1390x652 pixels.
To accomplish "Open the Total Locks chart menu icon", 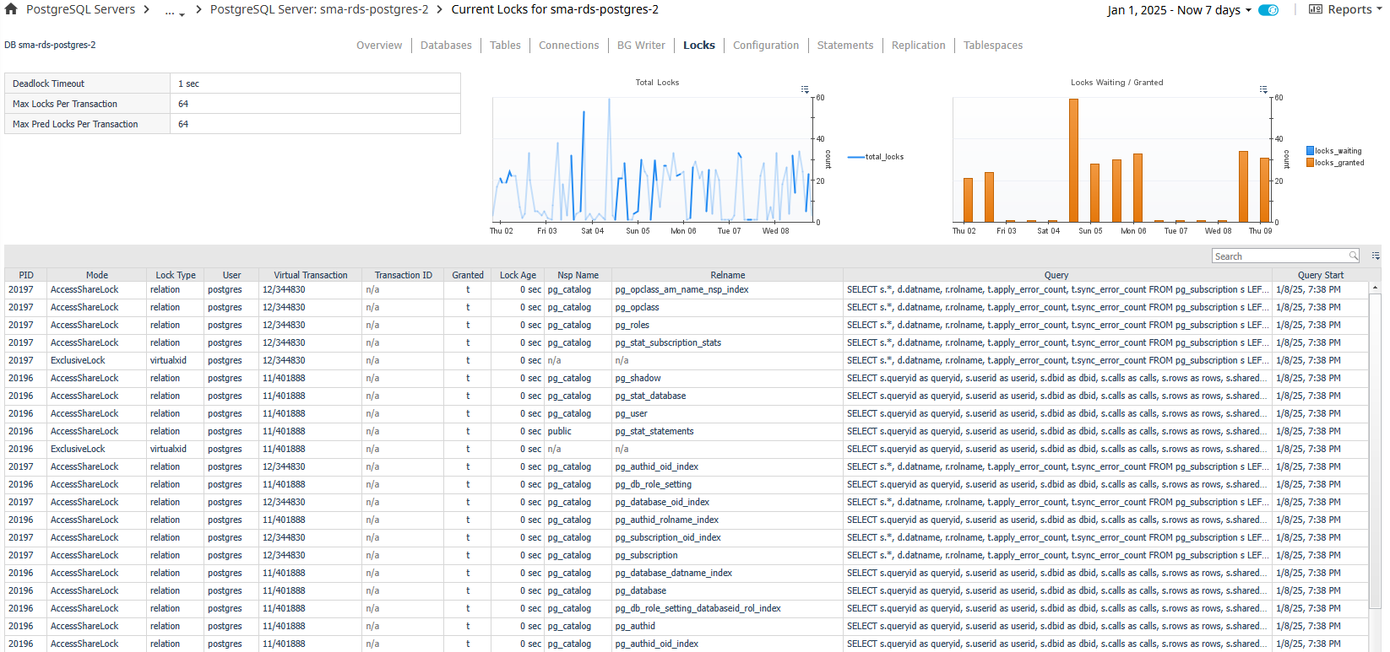I will 805,89.
